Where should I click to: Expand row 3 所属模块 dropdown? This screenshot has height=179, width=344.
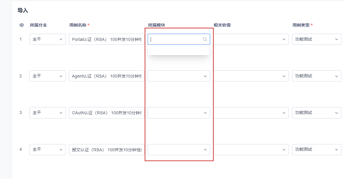pyautogui.click(x=179, y=113)
